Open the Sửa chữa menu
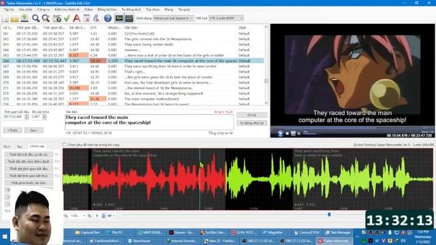 tap(26, 10)
